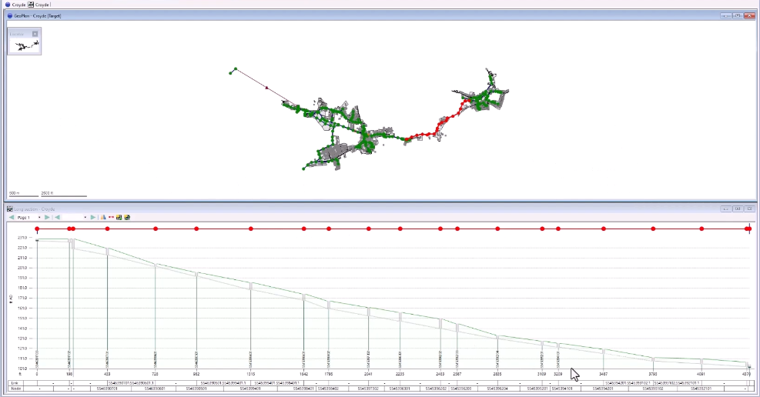Click the second right green arrow in long section toolbar
The height and width of the screenshot is (397, 760).
93,218
